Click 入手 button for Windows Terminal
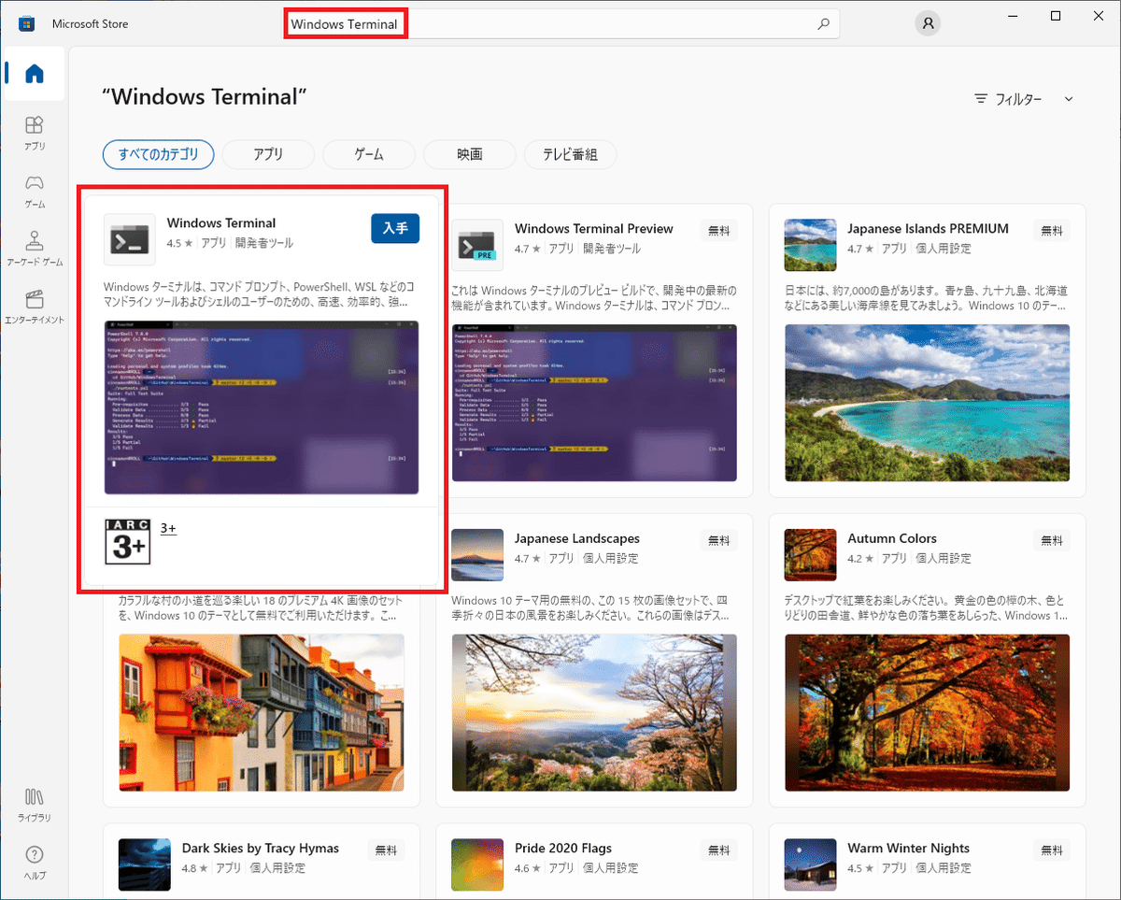This screenshot has width=1121, height=900. (x=395, y=228)
